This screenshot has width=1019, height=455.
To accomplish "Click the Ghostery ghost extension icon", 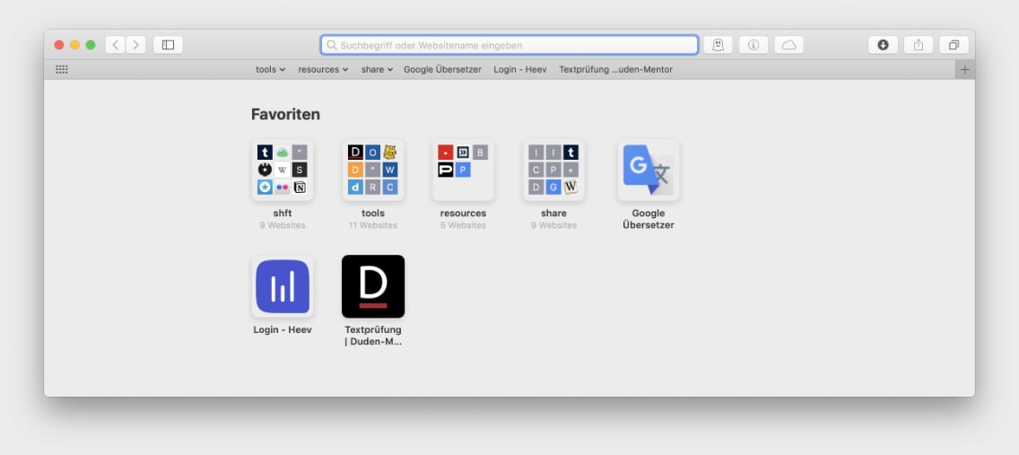I will 719,45.
